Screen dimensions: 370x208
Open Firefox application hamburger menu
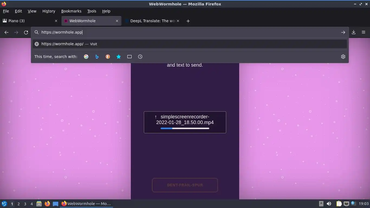[363, 32]
